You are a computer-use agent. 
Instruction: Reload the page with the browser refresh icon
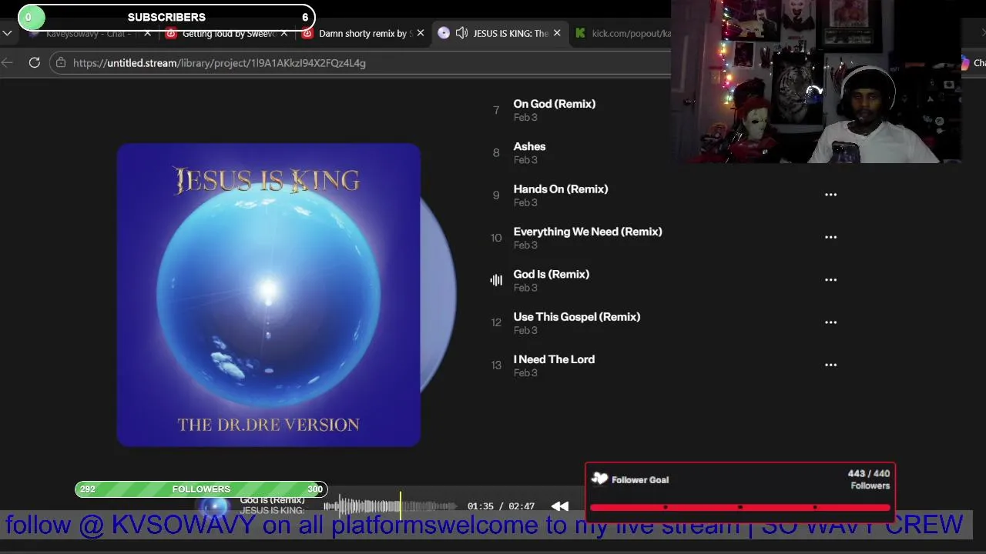pos(35,63)
